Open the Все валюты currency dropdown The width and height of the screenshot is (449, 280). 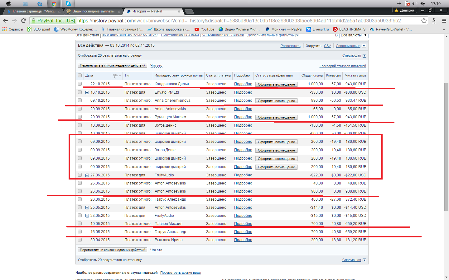tap(353, 35)
